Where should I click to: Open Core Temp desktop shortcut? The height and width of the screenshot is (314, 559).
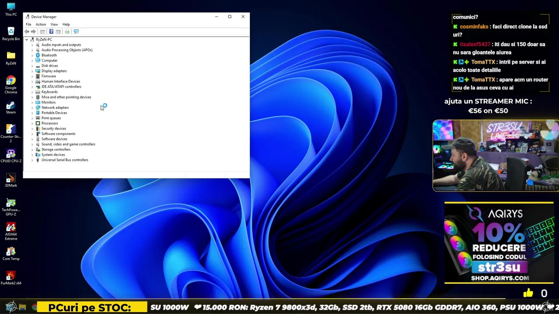[x=11, y=253]
